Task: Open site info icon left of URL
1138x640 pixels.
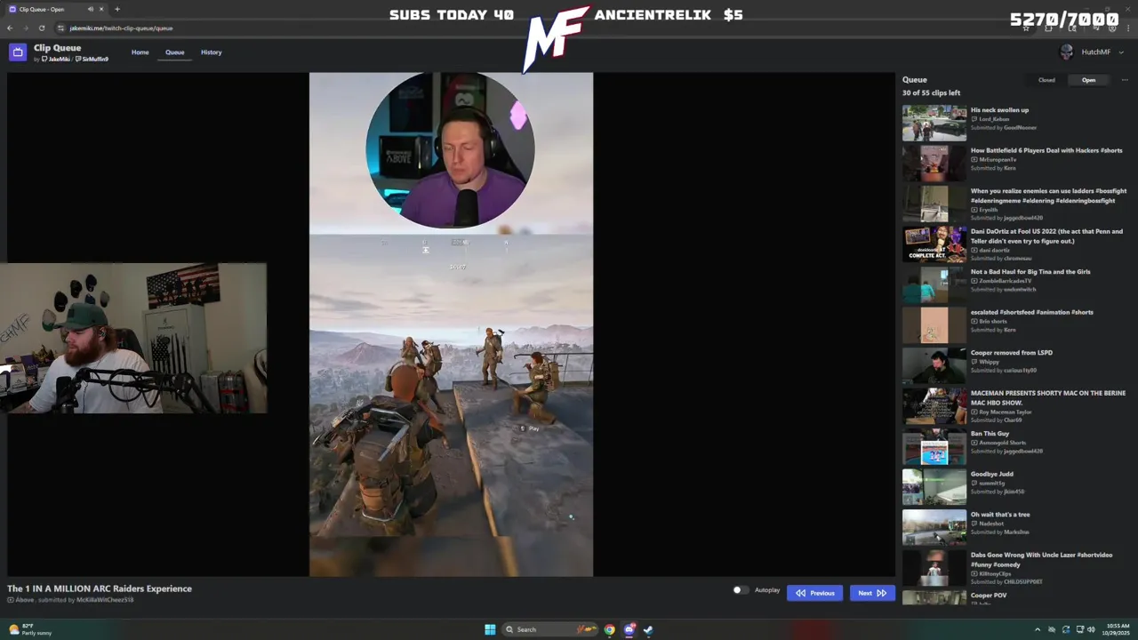Action: (60, 28)
